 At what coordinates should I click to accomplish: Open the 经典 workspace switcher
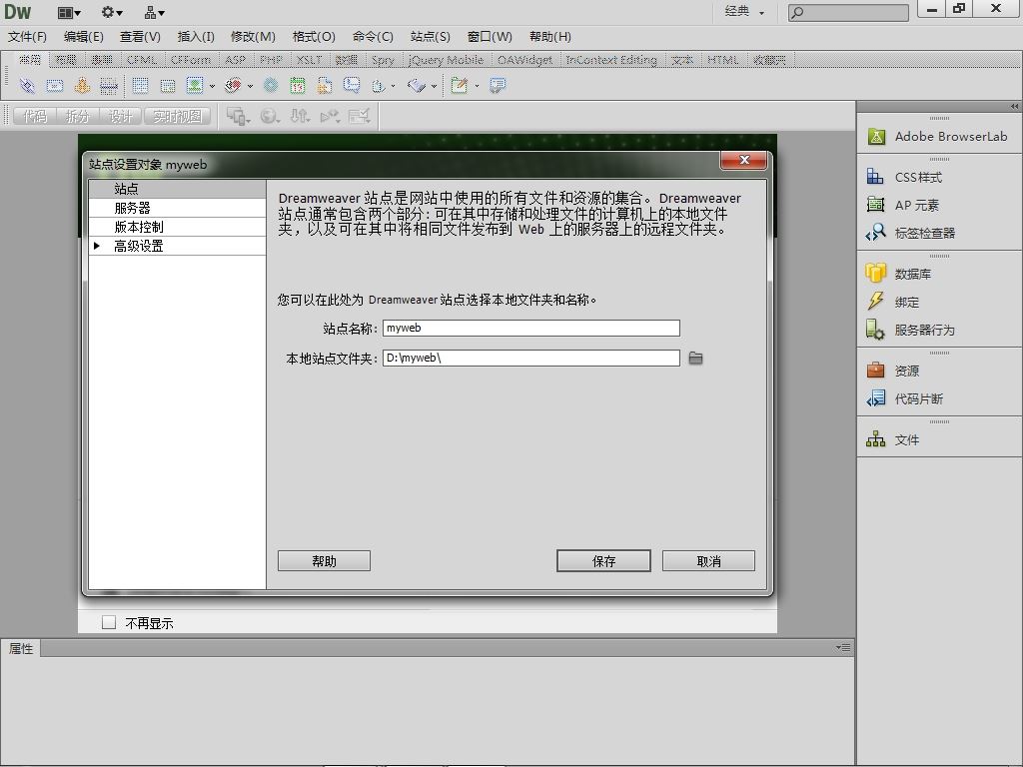(744, 11)
